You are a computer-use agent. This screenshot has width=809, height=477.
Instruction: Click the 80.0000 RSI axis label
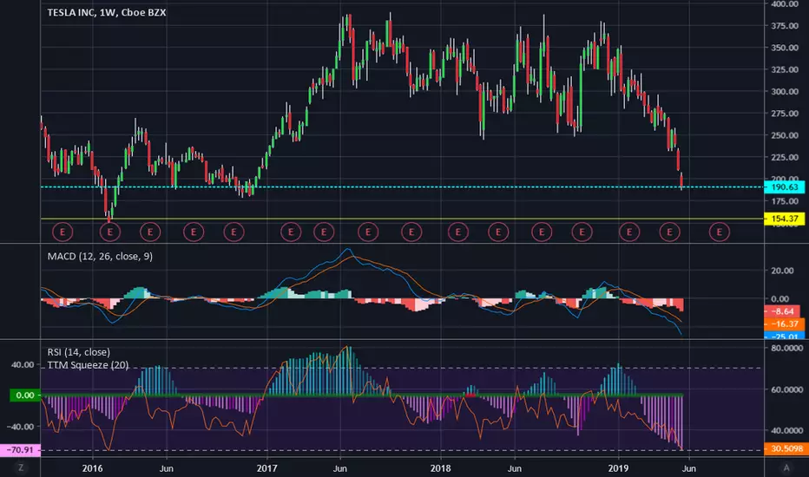tap(786, 348)
